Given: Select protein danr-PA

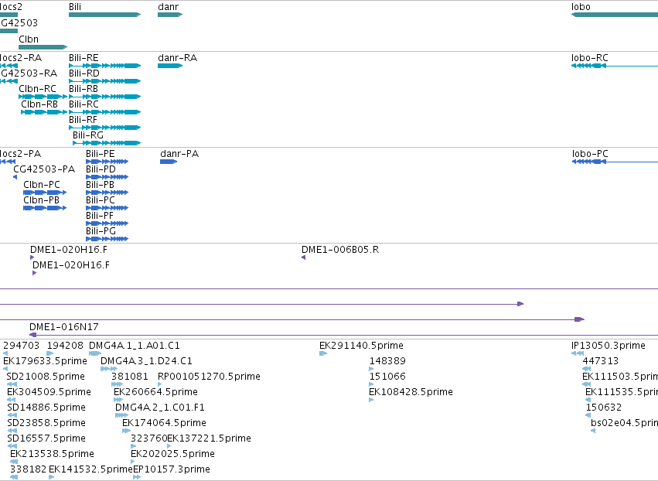Looking at the screenshot, I should (x=169, y=162).
